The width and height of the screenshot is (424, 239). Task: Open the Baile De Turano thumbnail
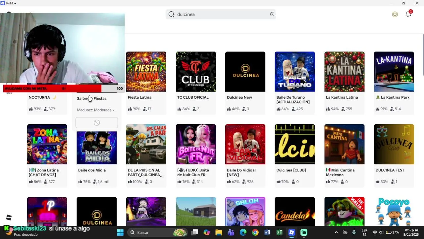(x=295, y=71)
